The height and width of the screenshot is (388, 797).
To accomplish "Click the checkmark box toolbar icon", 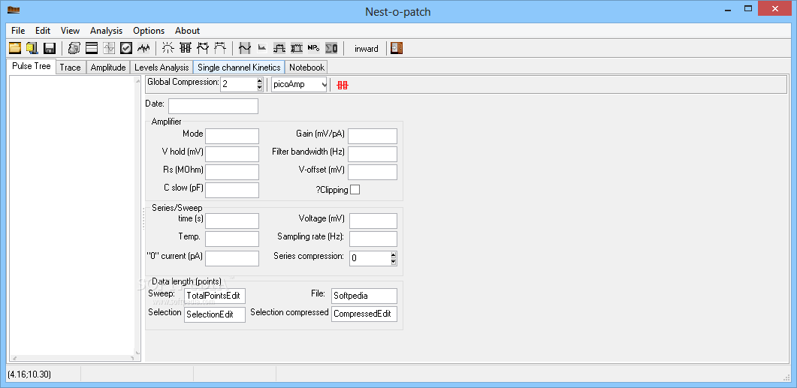I will click(x=126, y=48).
